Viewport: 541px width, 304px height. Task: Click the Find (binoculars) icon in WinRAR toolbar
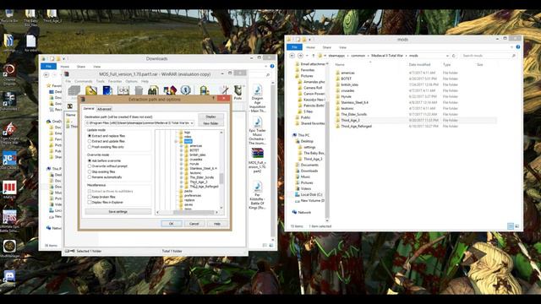point(153,91)
